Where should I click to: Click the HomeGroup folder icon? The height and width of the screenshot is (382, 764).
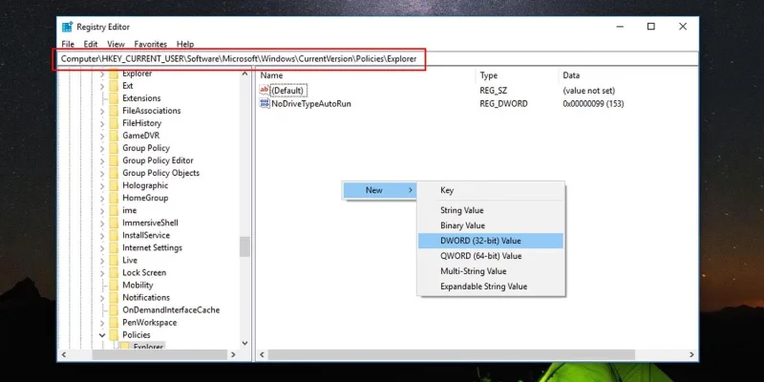[114, 198]
